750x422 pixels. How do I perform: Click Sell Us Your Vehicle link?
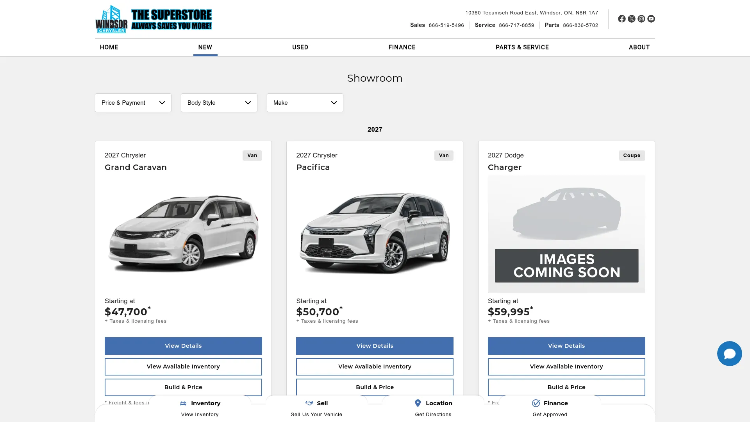(316, 415)
